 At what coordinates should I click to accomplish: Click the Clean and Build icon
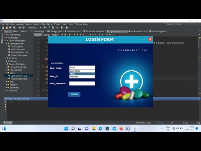pyautogui.click(x=53, y=28)
